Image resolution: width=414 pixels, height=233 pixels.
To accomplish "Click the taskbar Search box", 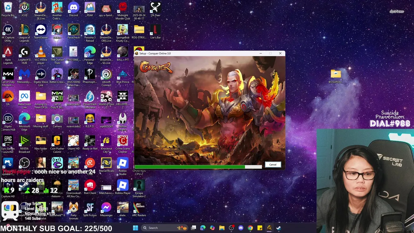I will (164, 228).
